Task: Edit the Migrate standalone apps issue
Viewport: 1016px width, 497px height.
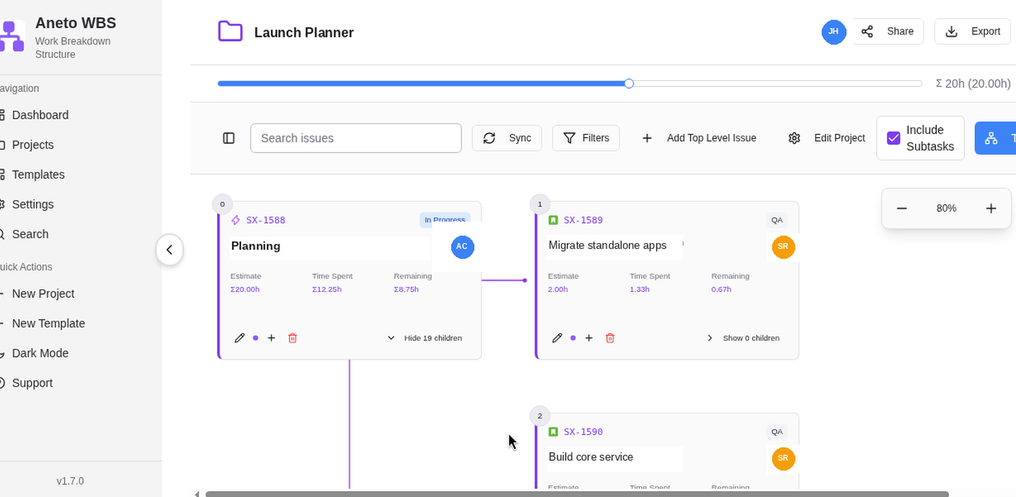Action: (557, 338)
